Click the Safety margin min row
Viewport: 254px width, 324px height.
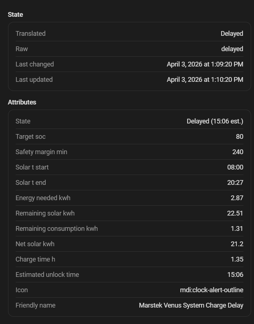[x=129, y=152]
